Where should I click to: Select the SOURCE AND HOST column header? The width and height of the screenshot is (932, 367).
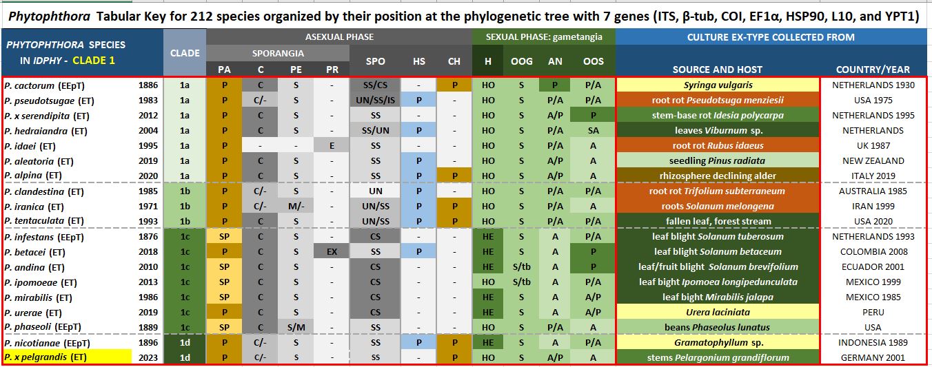718,69
